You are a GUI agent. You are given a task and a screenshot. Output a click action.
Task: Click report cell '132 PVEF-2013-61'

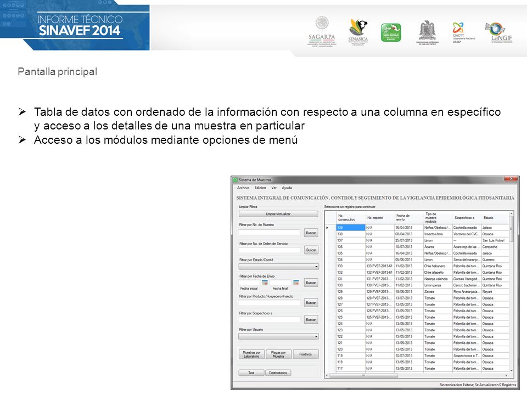pos(380,273)
